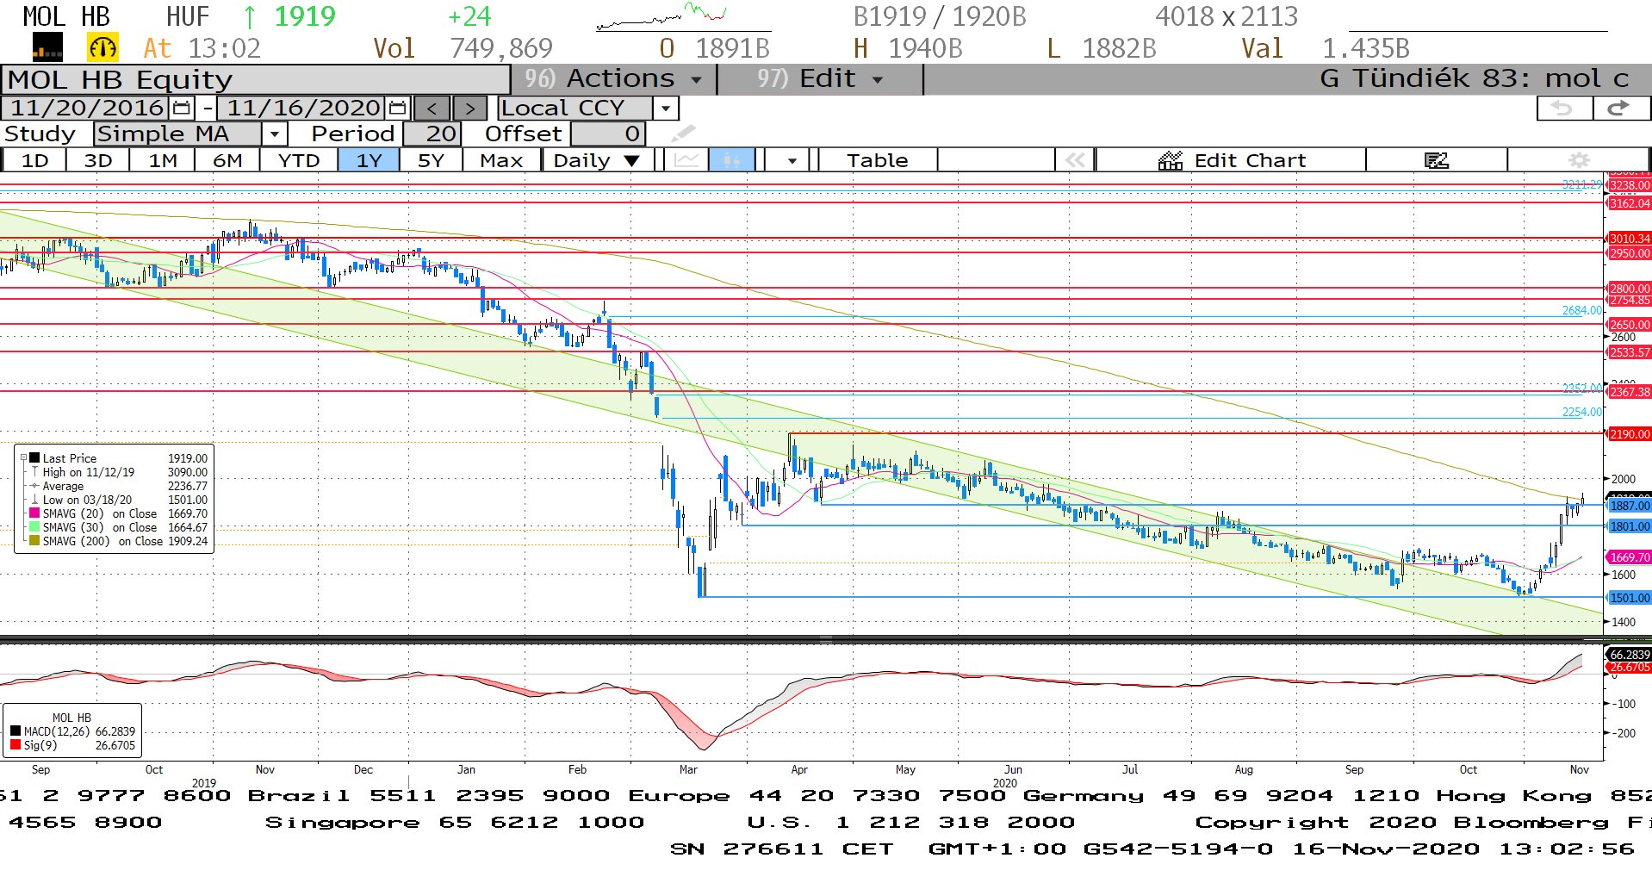Select the candlestick chart type icon

click(x=732, y=160)
